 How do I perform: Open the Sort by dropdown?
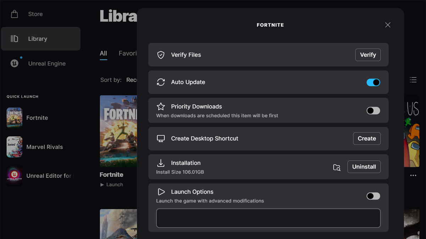click(x=131, y=80)
